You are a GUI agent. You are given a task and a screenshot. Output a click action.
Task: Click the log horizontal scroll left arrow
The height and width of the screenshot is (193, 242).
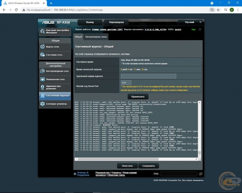pyautogui.click(x=76, y=159)
